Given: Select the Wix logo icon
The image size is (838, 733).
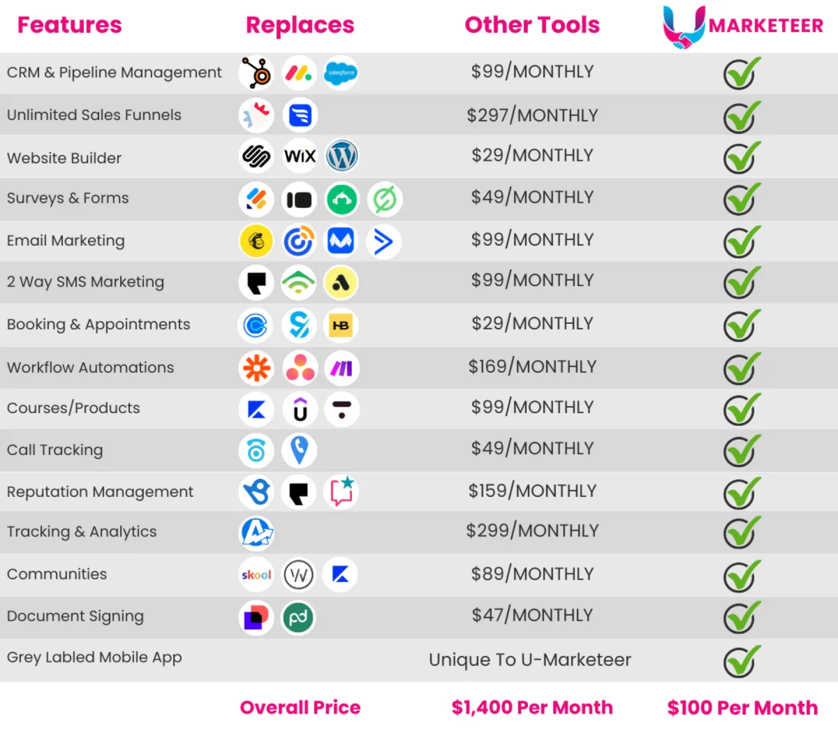Looking at the screenshot, I should tap(300, 156).
